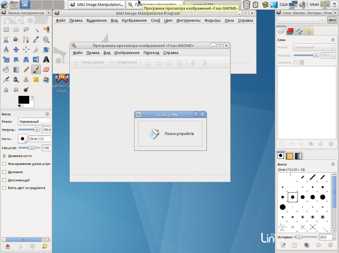
Task: Open the Фильтры menu in GIMP
Action: click(x=212, y=21)
